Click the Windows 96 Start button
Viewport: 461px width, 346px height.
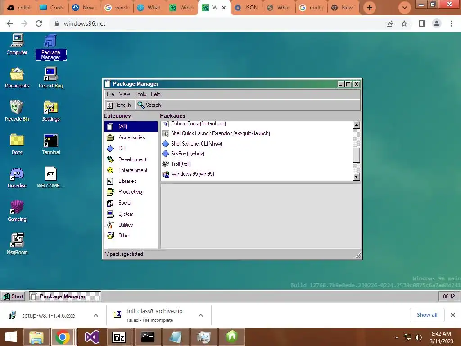tap(13, 296)
